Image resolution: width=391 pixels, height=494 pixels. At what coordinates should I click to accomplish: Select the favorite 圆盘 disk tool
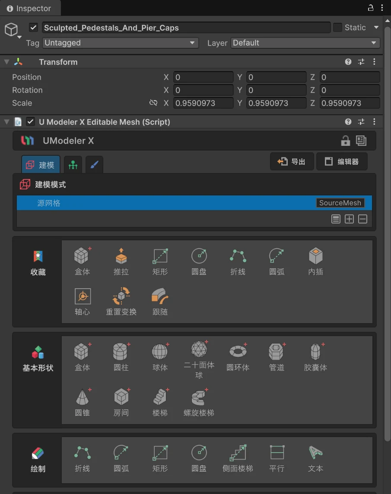coord(199,261)
